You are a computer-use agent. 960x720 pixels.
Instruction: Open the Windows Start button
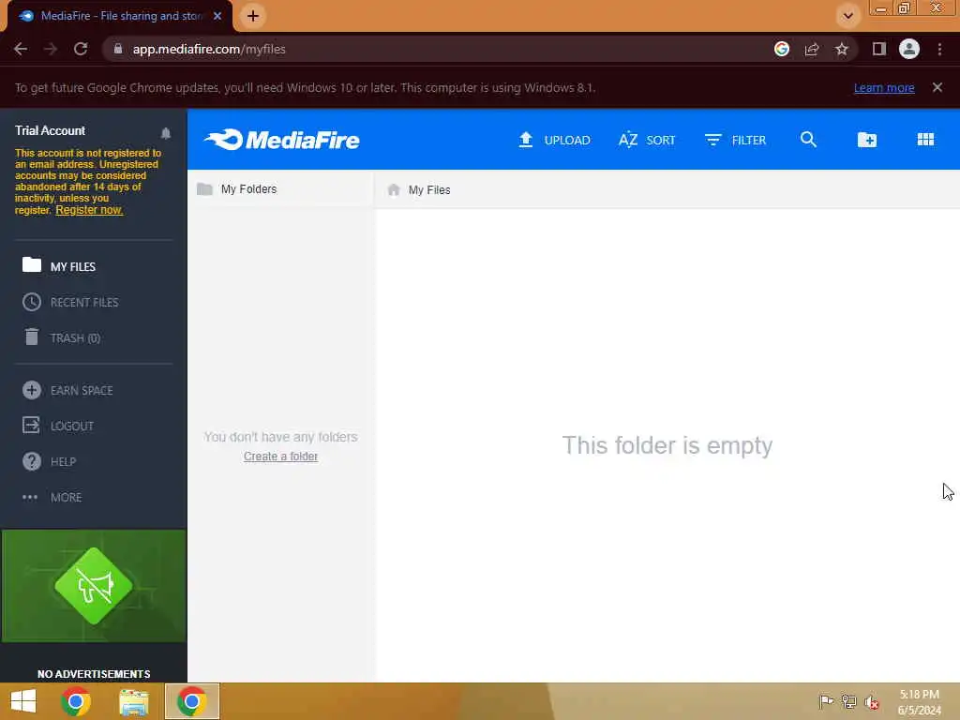(x=23, y=701)
